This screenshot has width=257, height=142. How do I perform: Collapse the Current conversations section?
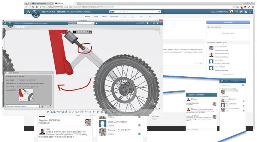221,88
